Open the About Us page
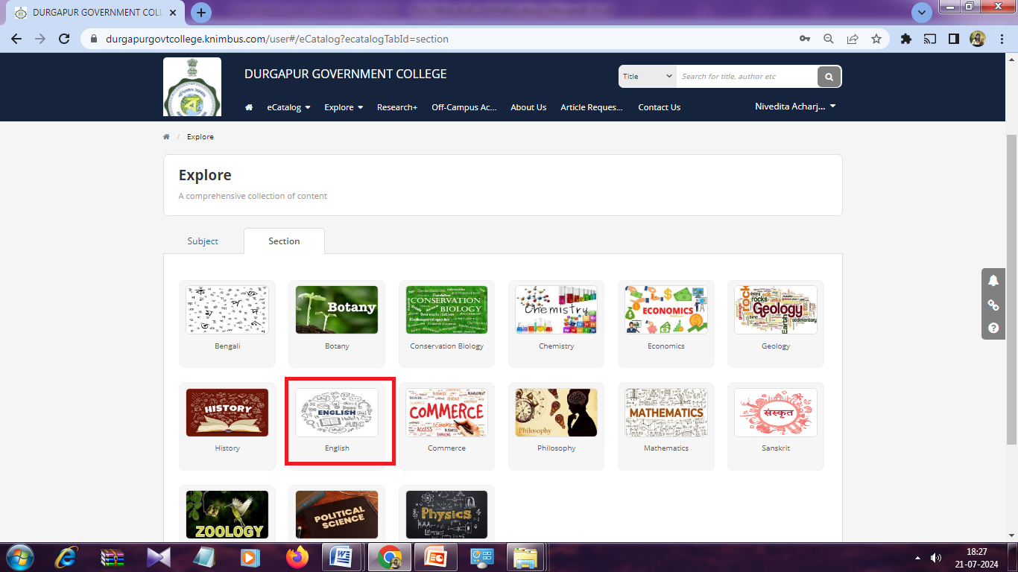Image resolution: width=1018 pixels, height=572 pixels. click(x=528, y=107)
